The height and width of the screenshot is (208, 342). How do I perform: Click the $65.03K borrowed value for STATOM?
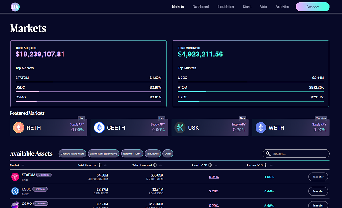[x=157, y=175]
